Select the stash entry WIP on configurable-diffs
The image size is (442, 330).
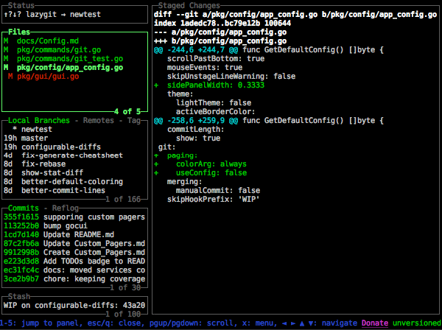[x=74, y=305]
